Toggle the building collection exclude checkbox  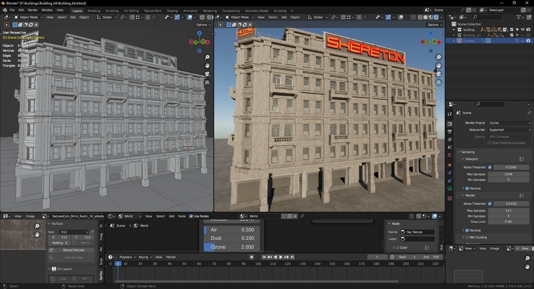[x=511, y=29]
